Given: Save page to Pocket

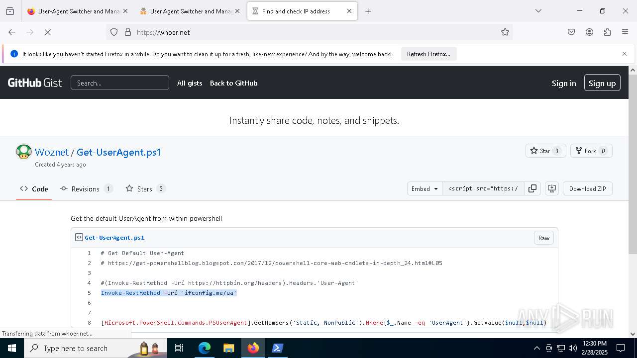Looking at the screenshot, I should tap(571, 32).
